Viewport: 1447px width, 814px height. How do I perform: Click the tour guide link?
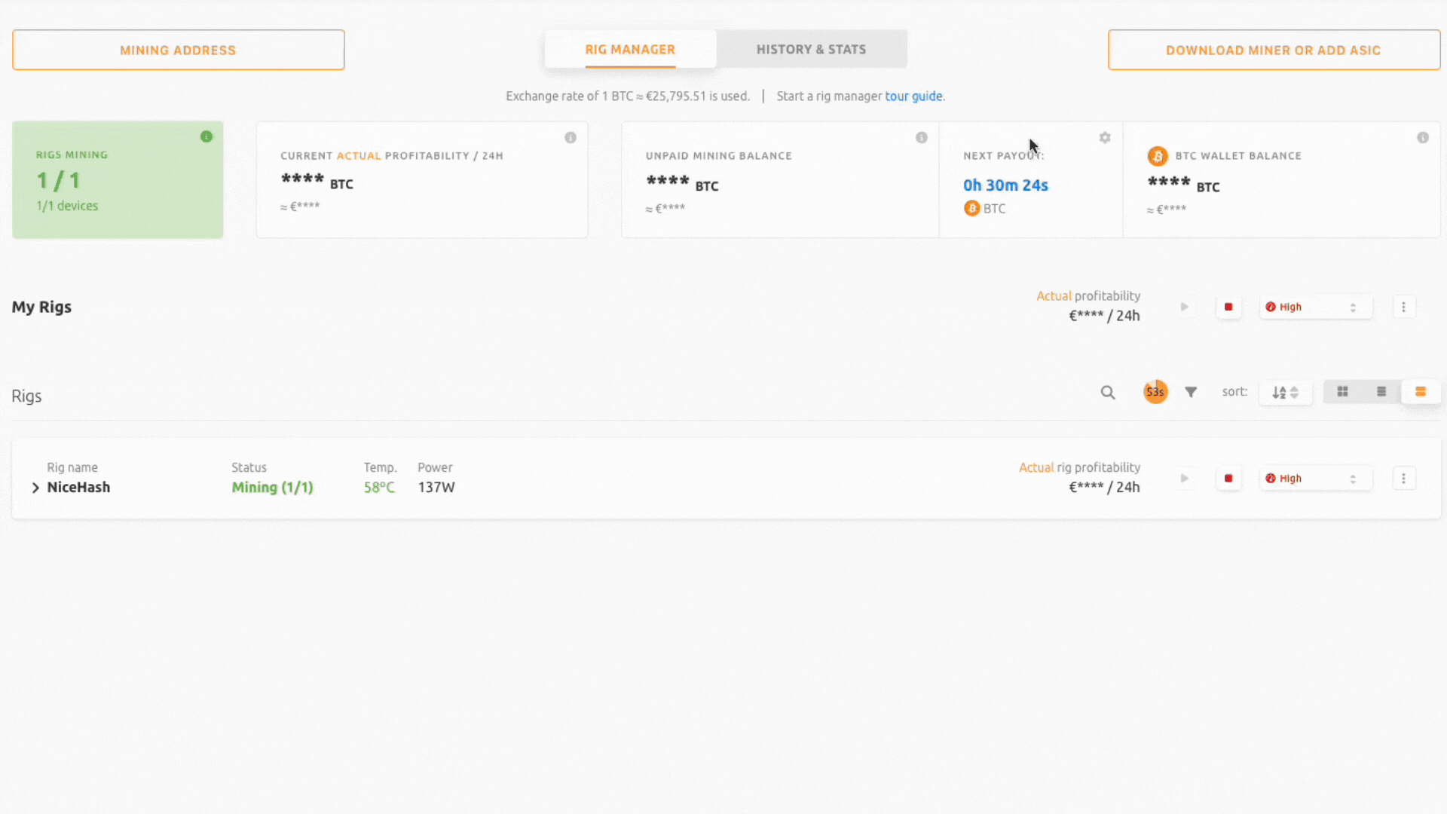click(x=913, y=96)
